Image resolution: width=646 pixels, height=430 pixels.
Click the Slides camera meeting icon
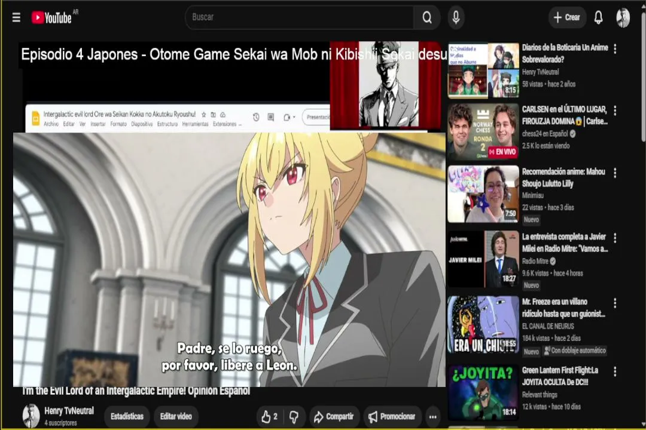pos(288,117)
